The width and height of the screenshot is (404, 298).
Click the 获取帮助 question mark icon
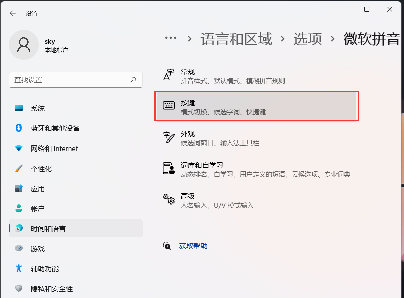click(x=167, y=246)
